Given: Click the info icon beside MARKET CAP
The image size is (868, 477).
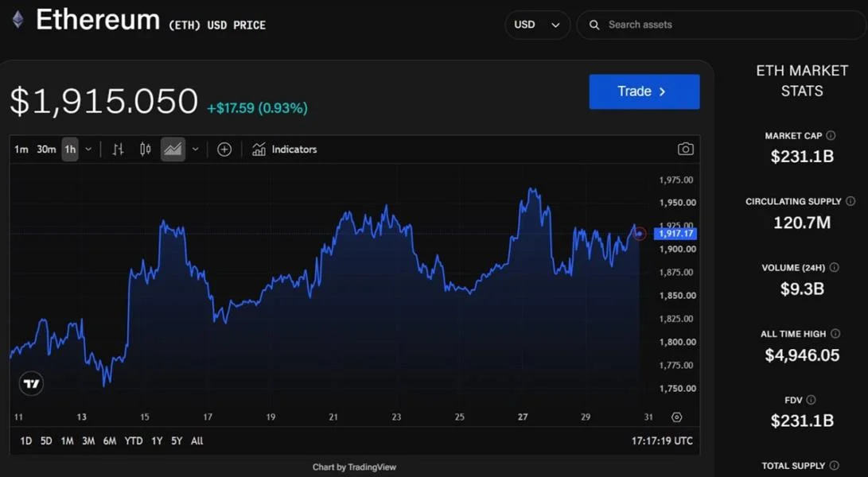Looking at the screenshot, I should [x=831, y=136].
